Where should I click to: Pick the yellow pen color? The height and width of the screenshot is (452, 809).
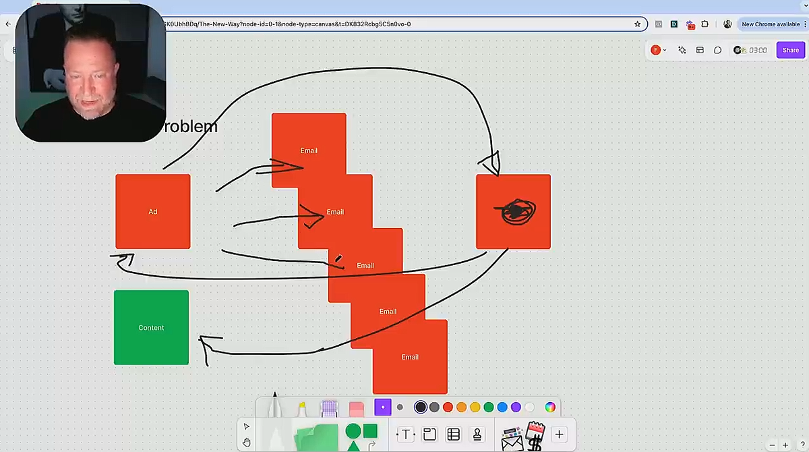[475, 407]
